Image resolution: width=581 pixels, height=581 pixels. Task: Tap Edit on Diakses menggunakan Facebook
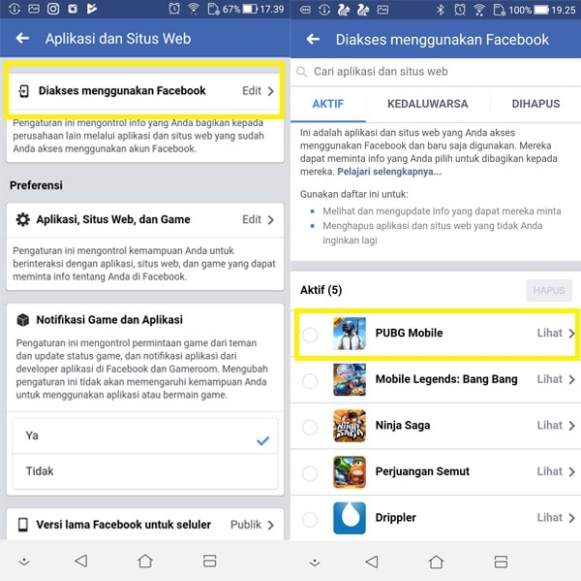pyautogui.click(x=252, y=90)
